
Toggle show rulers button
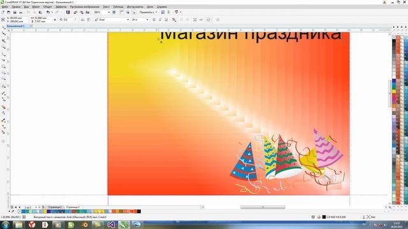[x=122, y=12]
